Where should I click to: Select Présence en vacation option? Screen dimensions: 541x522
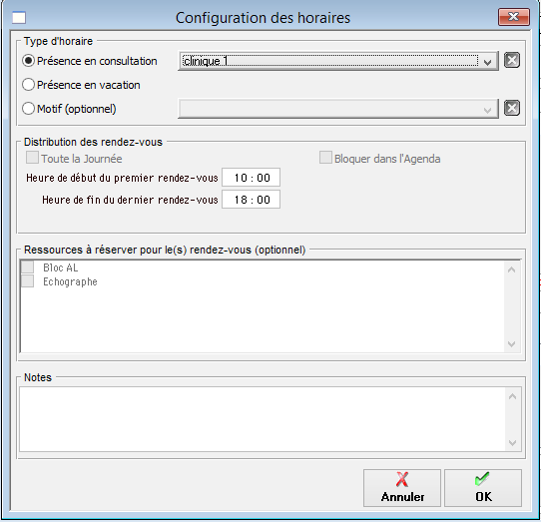click(28, 85)
